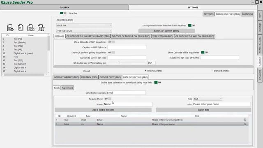Viewport: 263px width, 148px height.
Task: Open the MAIN vertical side tab
Action: [260, 16]
